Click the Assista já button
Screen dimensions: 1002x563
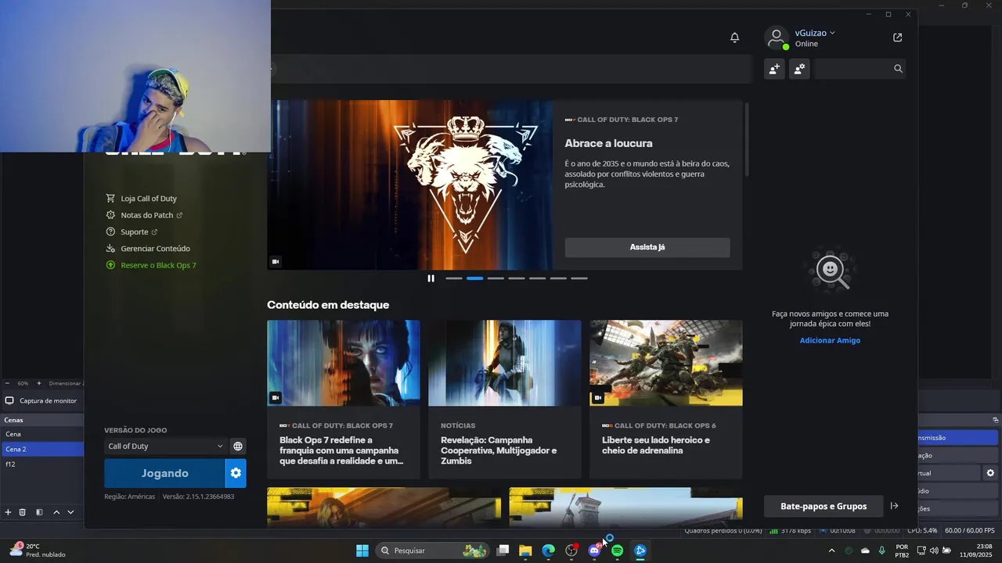[x=647, y=247]
